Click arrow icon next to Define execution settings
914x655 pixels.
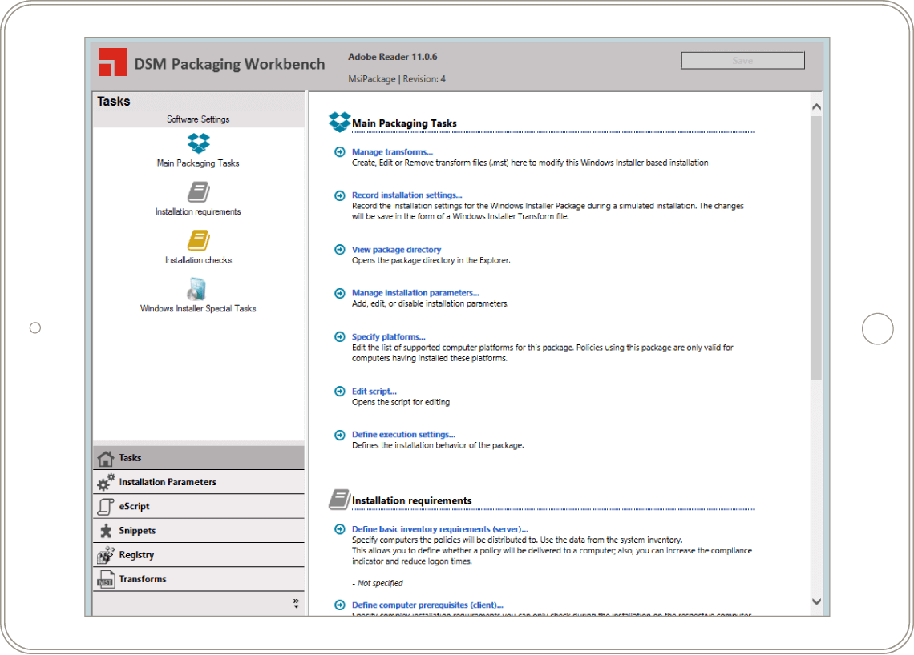pyautogui.click(x=340, y=435)
